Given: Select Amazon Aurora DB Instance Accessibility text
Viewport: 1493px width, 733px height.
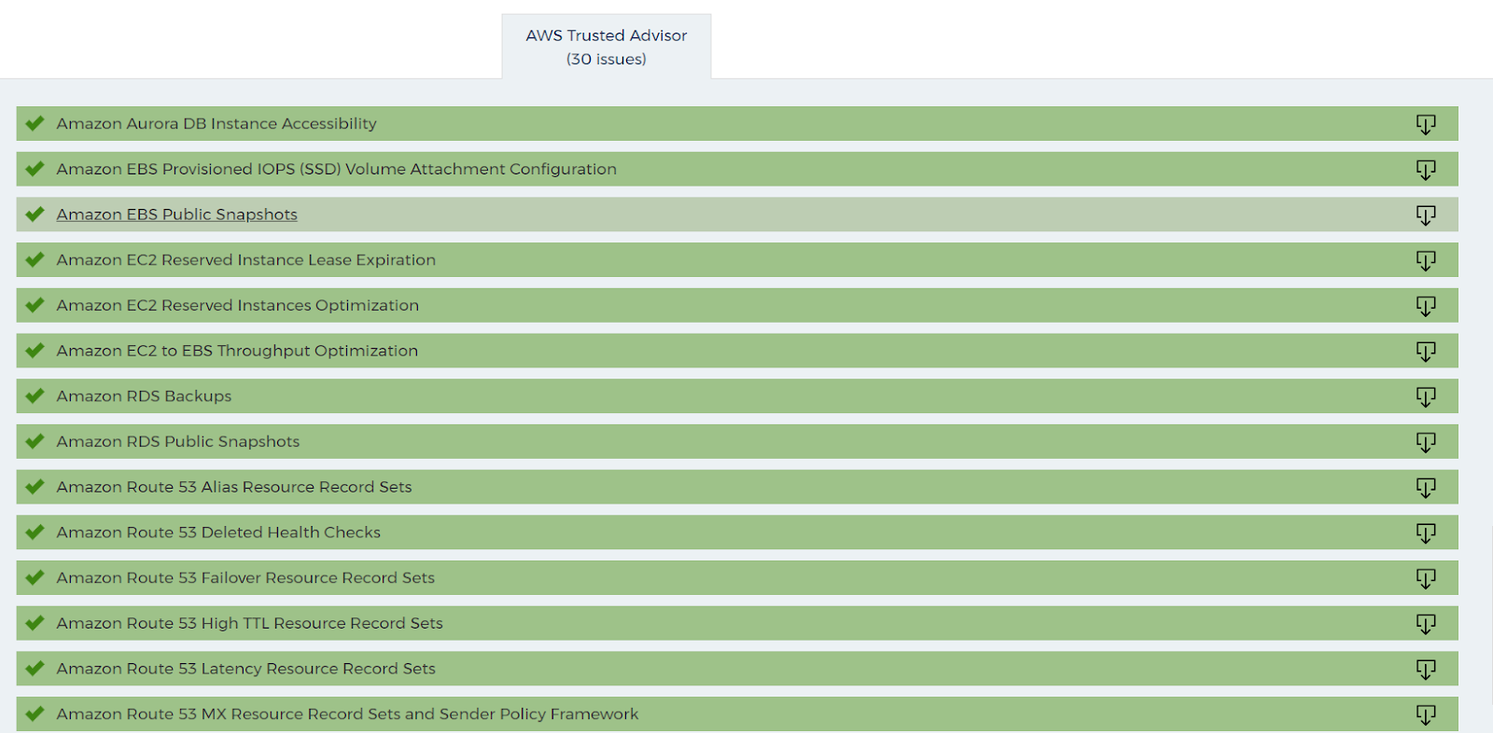Looking at the screenshot, I should pos(216,123).
